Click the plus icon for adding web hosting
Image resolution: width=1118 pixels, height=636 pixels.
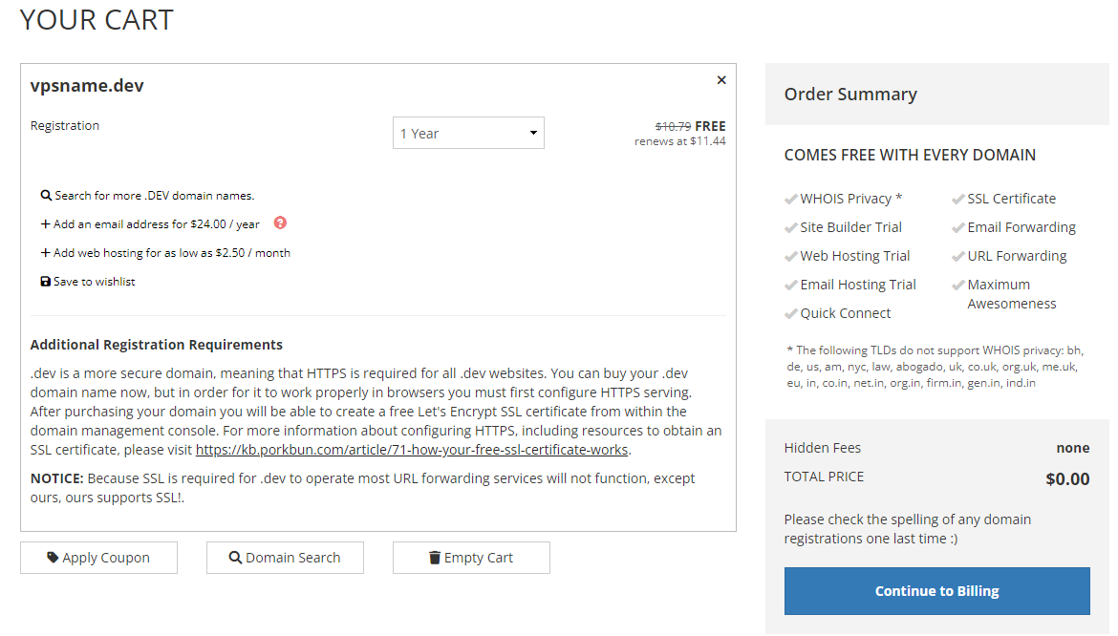[45, 253]
